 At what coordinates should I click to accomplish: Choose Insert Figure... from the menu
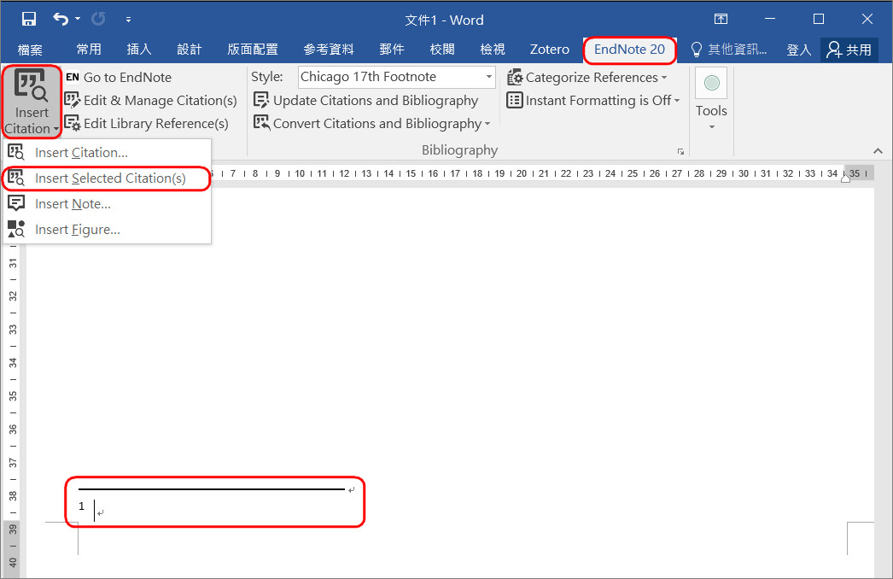click(107, 230)
